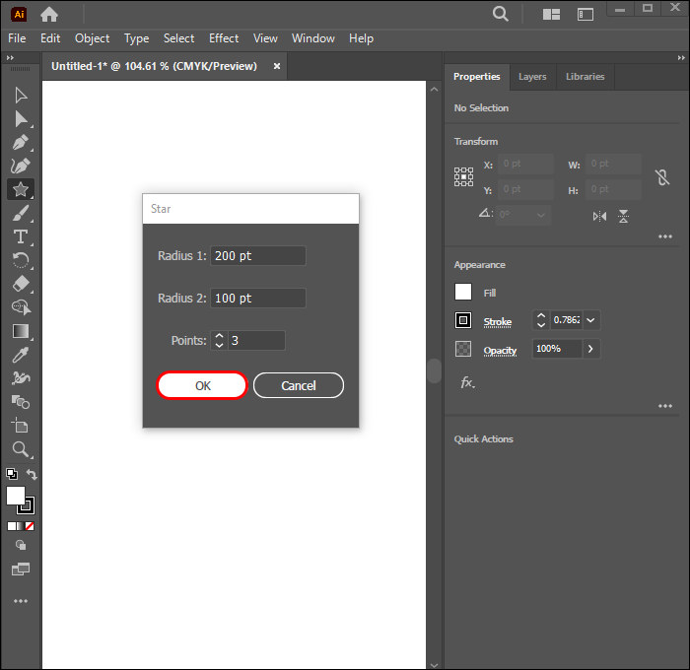Screen dimensions: 690x670
Task: Click the Fill color swatch in Appearance
Action: 463,292
